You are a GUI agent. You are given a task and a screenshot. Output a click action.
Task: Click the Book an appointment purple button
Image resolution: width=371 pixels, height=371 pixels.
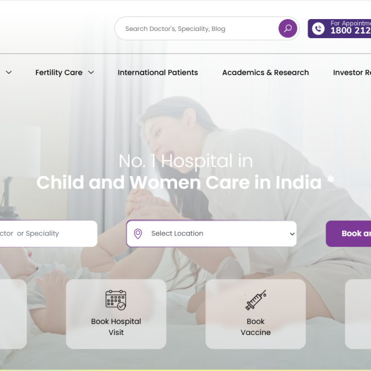pos(348,233)
